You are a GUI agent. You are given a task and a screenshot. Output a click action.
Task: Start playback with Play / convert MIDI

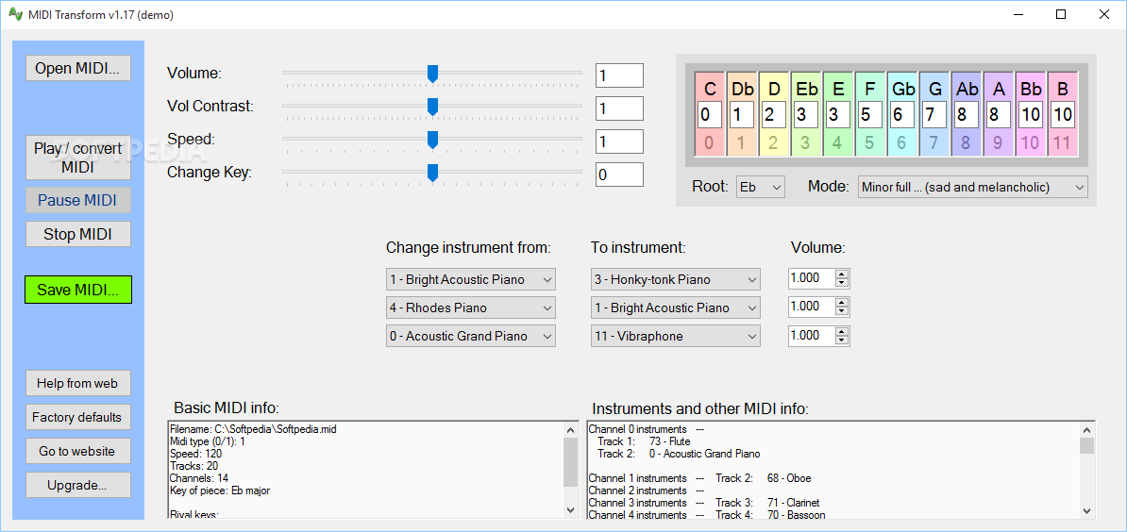click(x=78, y=158)
